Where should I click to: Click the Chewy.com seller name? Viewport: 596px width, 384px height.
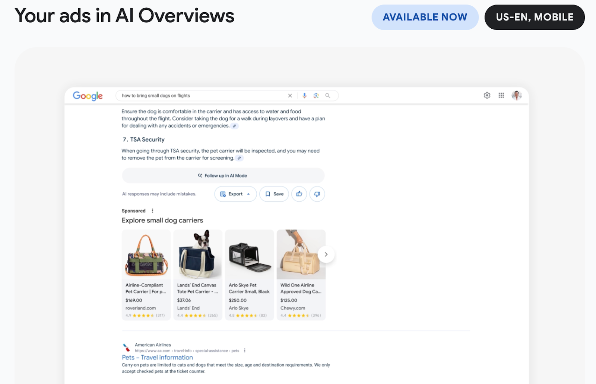click(293, 308)
